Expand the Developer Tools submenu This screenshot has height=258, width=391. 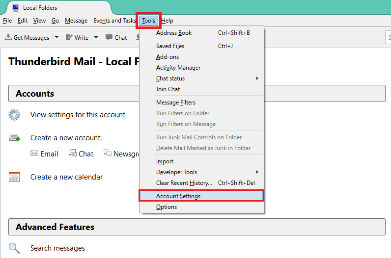(257, 172)
